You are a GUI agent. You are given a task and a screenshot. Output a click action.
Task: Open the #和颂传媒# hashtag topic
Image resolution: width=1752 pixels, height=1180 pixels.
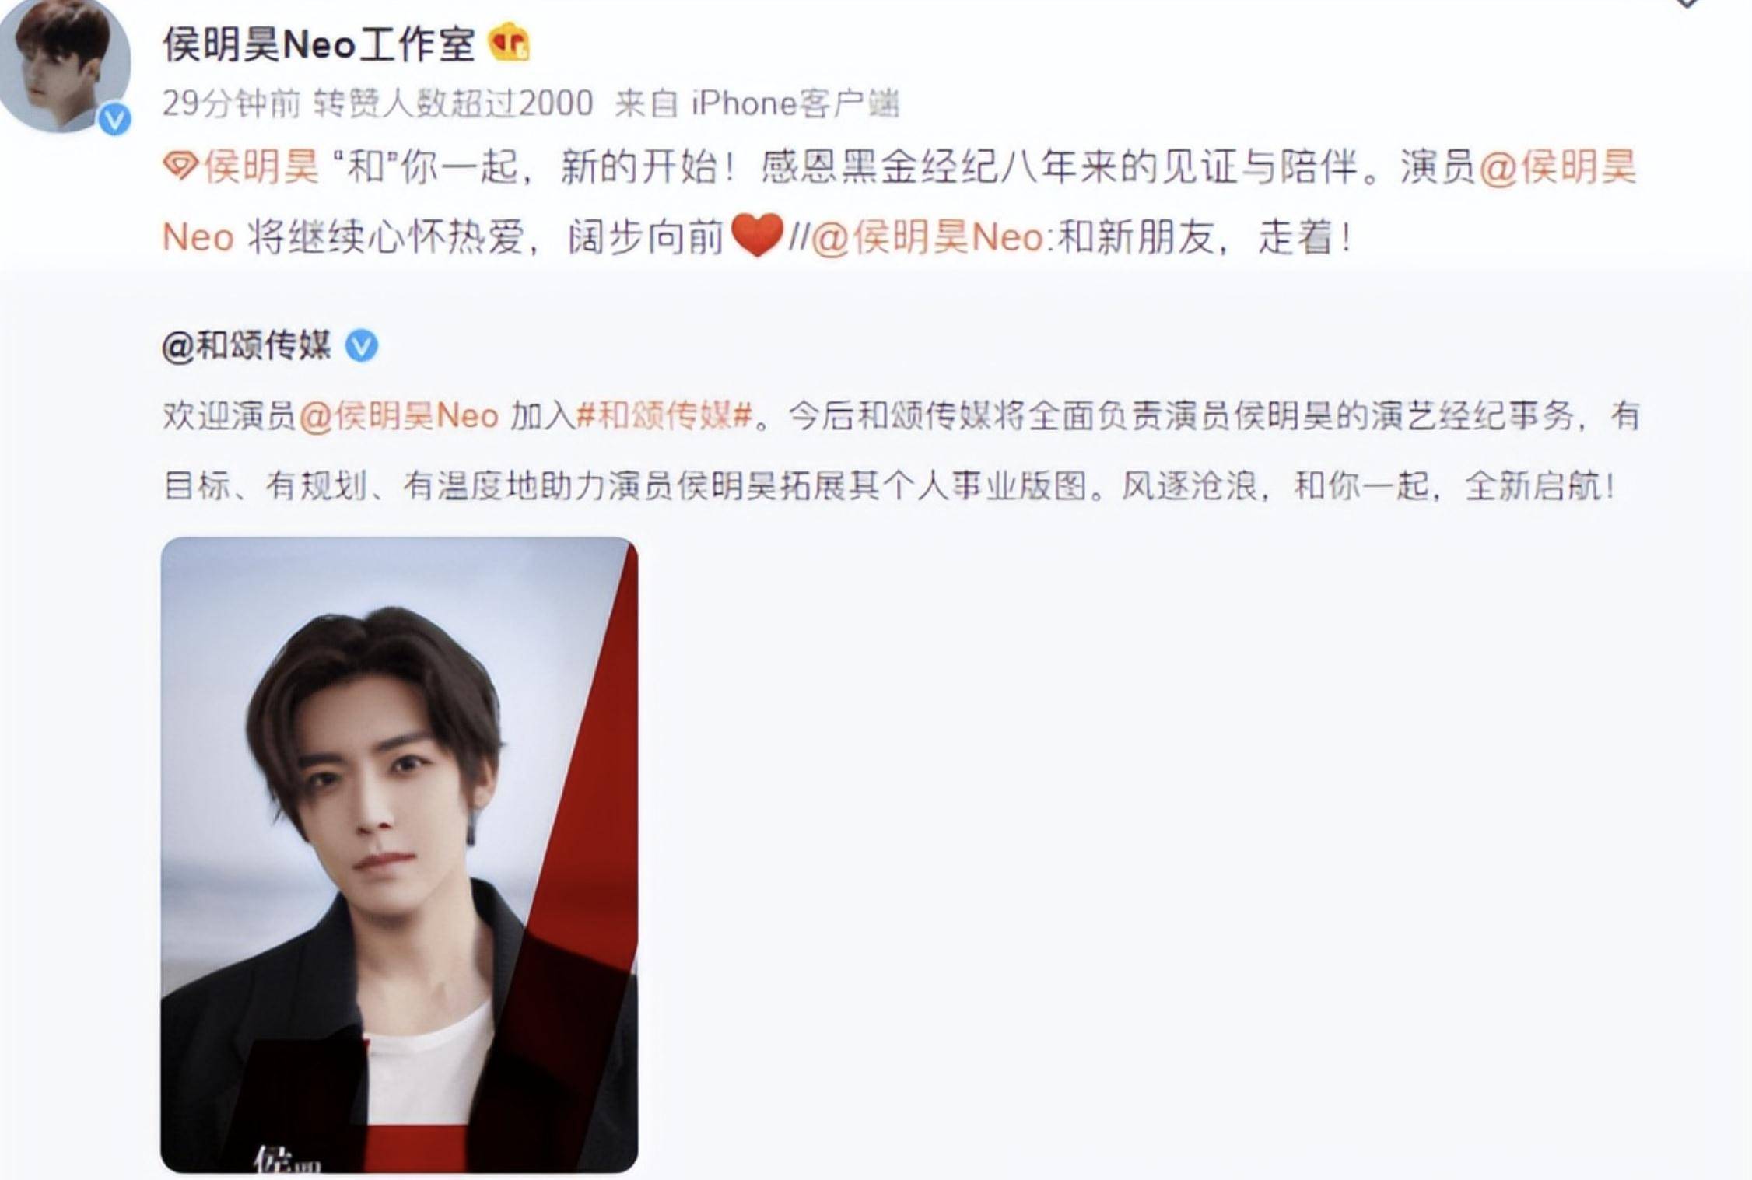pos(664,416)
